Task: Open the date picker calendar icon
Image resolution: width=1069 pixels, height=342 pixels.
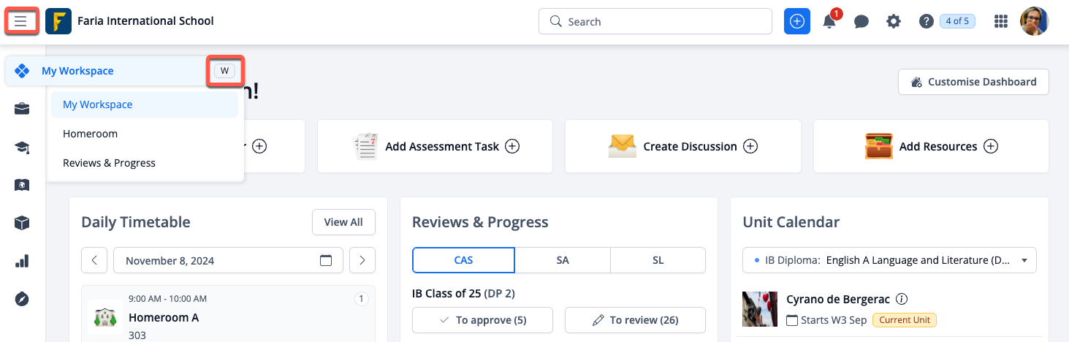Action: 326,260
